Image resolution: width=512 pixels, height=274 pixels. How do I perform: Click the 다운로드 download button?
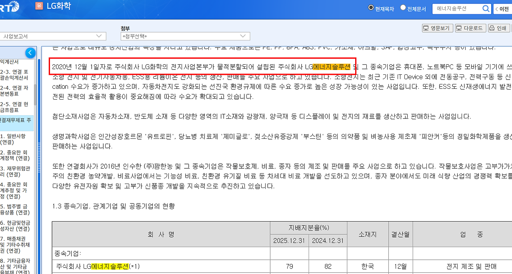click(x=470, y=28)
